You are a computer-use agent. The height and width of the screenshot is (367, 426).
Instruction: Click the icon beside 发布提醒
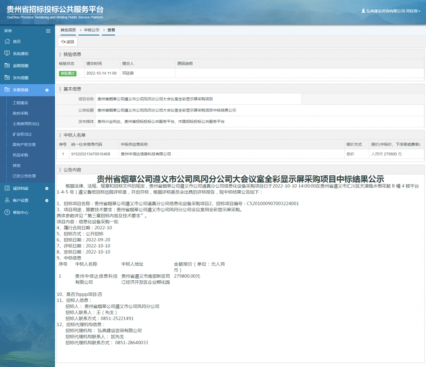pos(7,78)
